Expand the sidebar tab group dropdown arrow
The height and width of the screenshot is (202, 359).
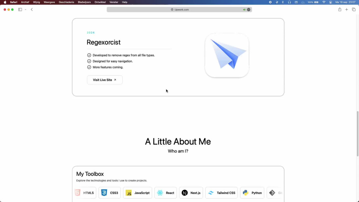[x=25, y=9]
